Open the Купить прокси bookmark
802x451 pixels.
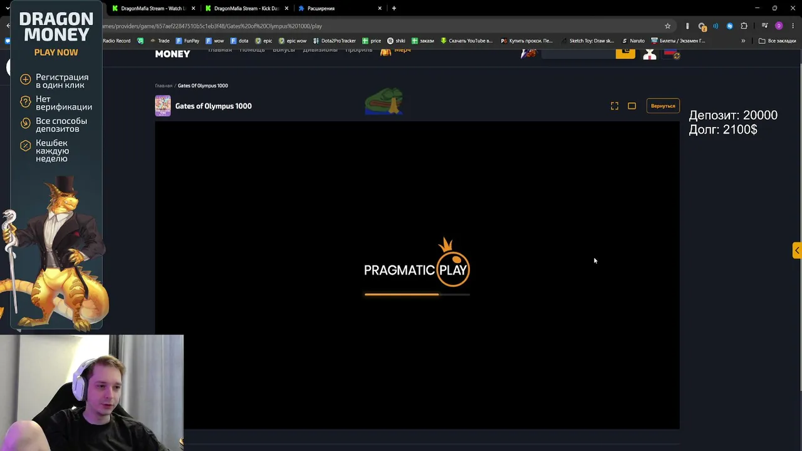pos(527,41)
